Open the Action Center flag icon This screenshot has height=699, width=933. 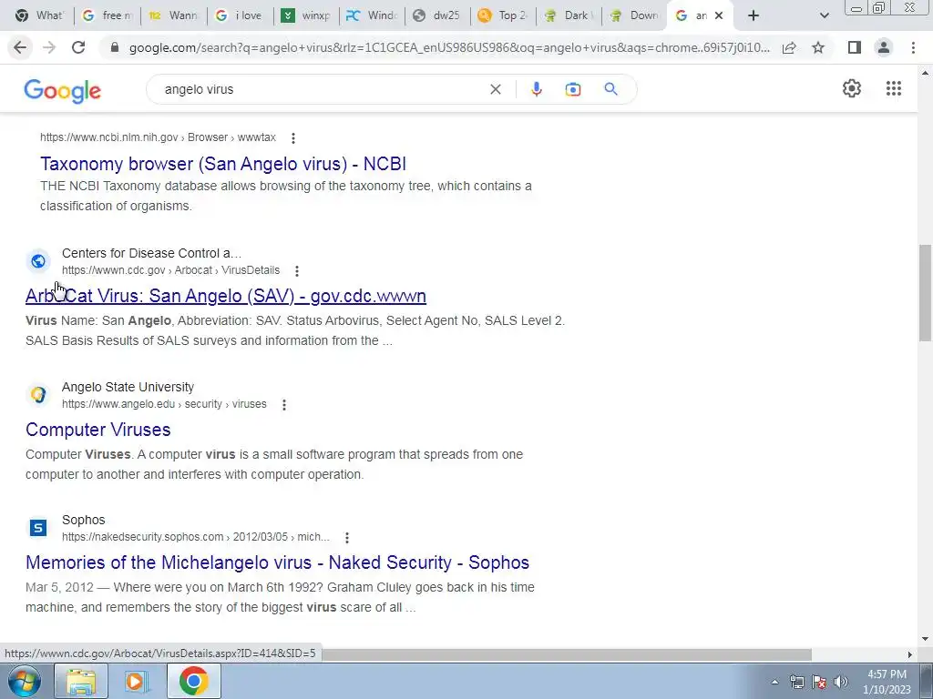(x=819, y=682)
